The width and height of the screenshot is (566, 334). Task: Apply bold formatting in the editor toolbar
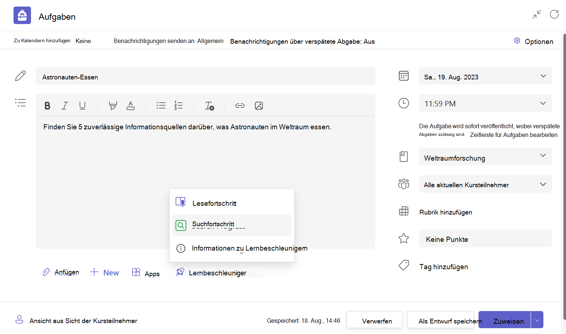47,106
